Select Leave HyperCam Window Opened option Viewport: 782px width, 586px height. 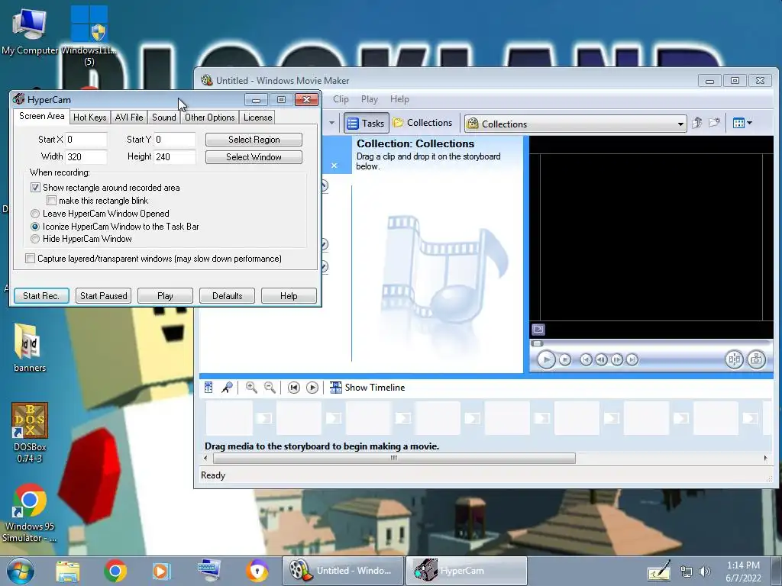35,214
